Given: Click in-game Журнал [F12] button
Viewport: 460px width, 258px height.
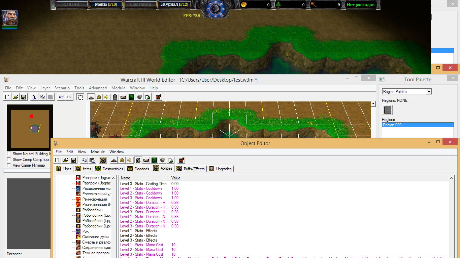Looking at the screenshot, I should (x=174, y=4).
